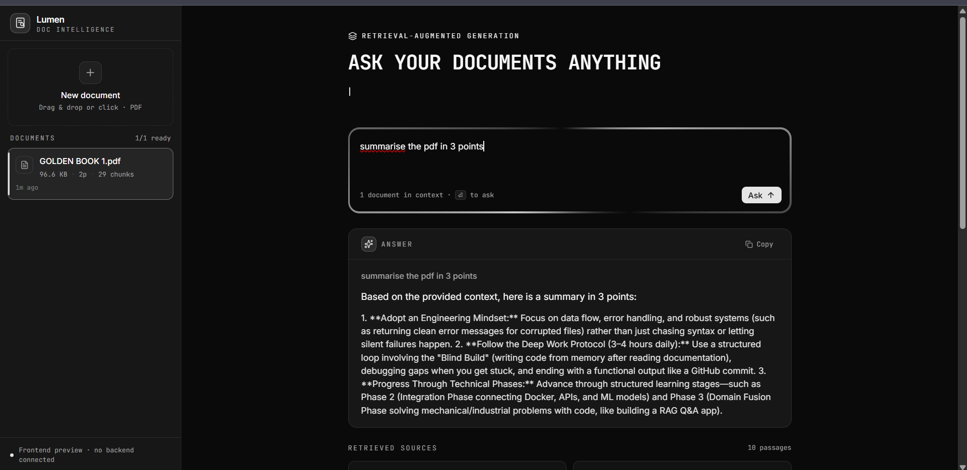
Task: Click the '29 chunks' label
Action: (x=116, y=175)
